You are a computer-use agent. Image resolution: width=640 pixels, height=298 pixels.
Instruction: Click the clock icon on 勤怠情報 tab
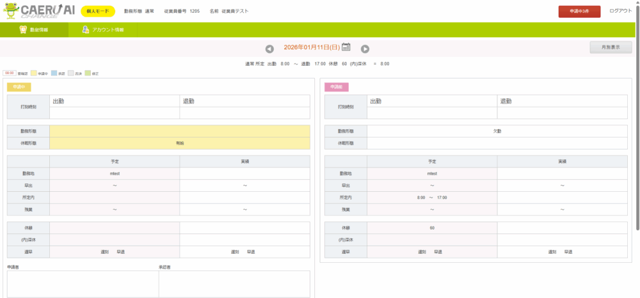coord(24,30)
